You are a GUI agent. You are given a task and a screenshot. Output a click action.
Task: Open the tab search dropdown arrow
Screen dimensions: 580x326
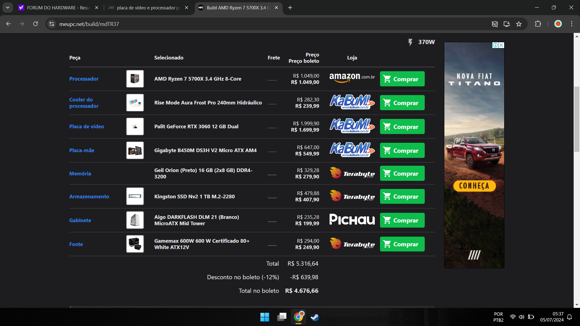(8, 8)
